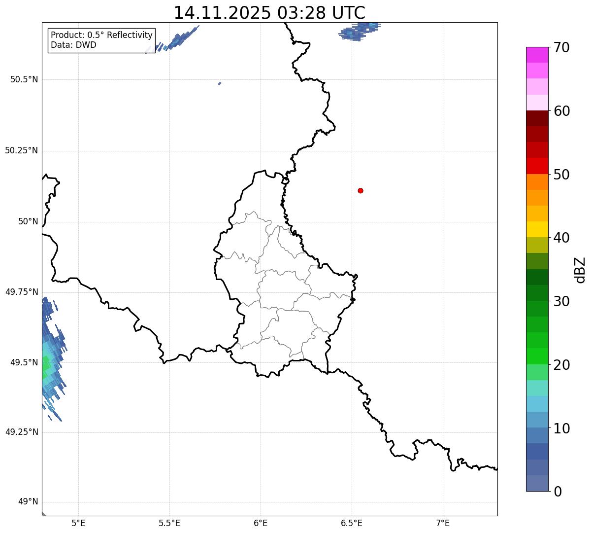Click the colorbar tick label "50"

coord(561,175)
